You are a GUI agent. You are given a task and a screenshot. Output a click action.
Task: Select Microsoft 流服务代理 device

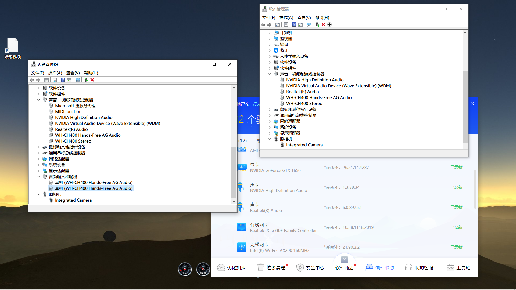coord(75,106)
